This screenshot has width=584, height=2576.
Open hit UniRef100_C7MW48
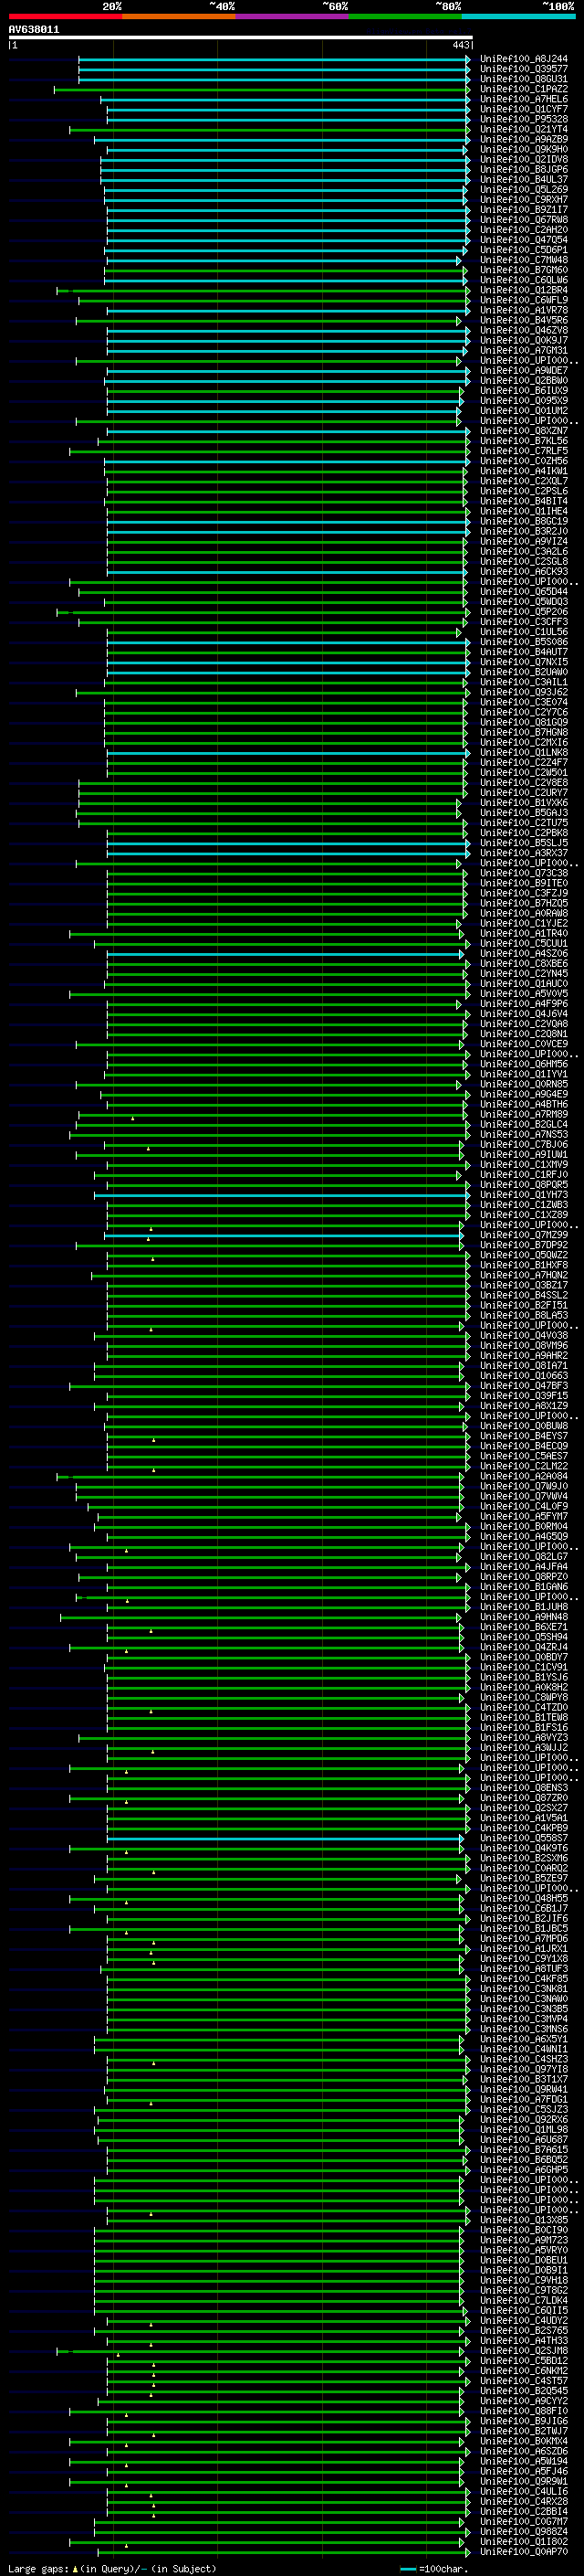[x=523, y=260]
